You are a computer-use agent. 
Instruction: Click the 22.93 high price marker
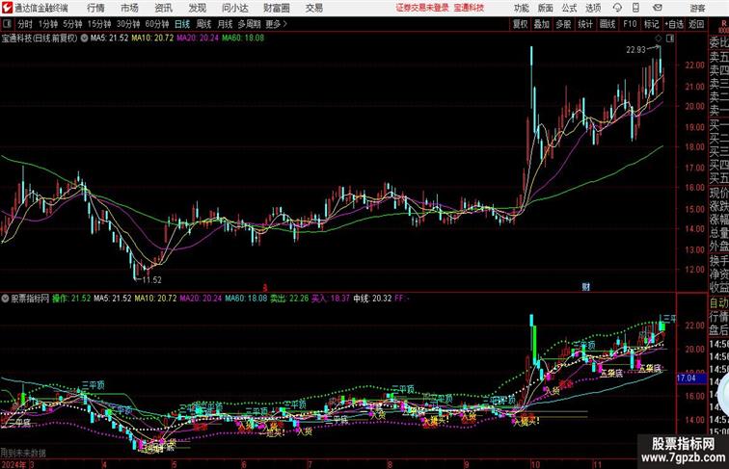635,50
